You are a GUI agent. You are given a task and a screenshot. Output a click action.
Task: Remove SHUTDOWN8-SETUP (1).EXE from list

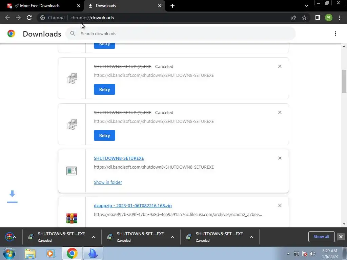[x=280, y=112]
